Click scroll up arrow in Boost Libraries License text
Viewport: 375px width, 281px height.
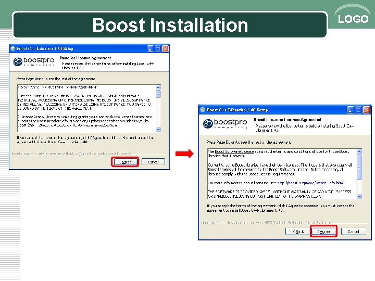359,151
